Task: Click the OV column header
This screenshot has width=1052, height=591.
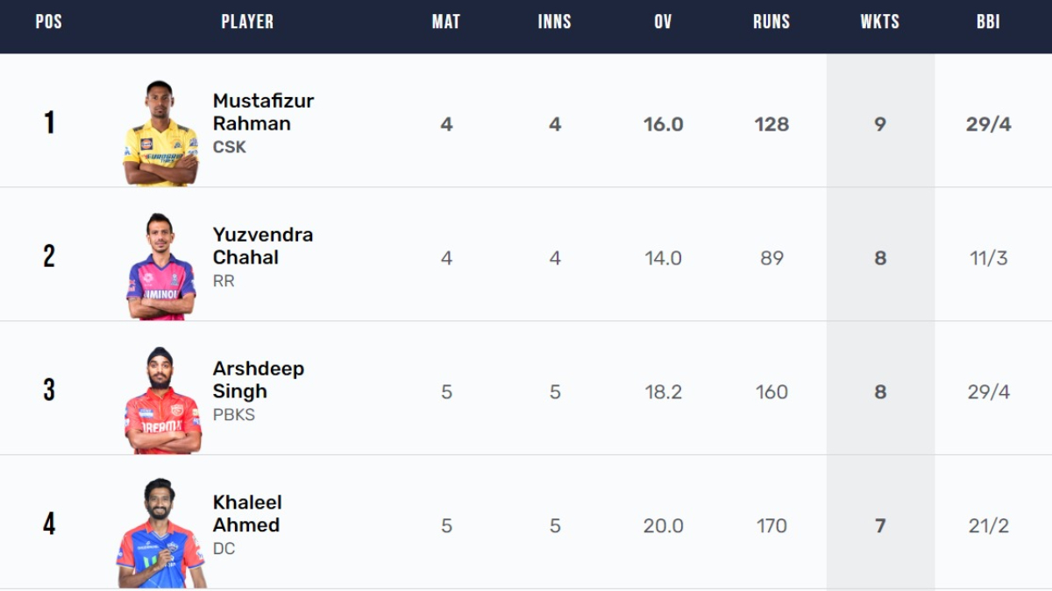Action: click(663, 22)
